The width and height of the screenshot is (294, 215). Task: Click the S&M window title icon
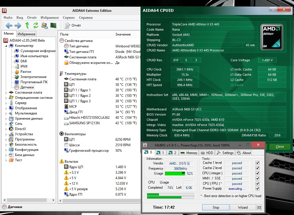point(145,145)
